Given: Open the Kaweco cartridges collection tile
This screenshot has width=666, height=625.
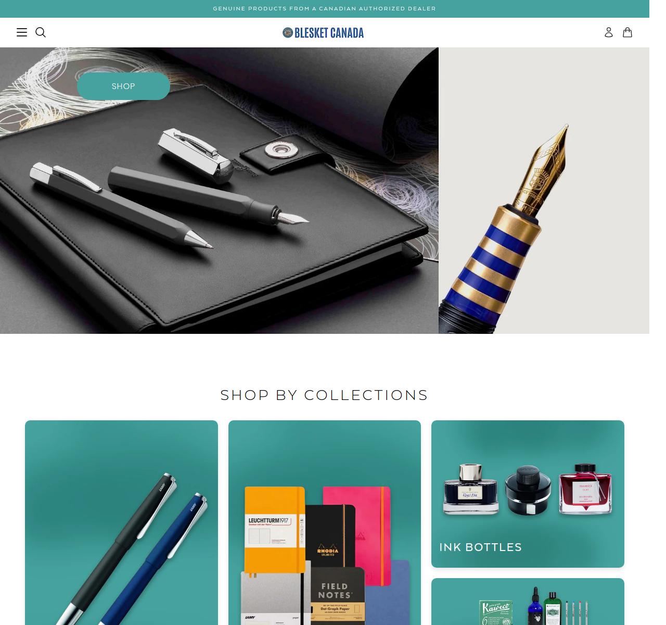Looking at the screenshot, I should pos(528,602).
